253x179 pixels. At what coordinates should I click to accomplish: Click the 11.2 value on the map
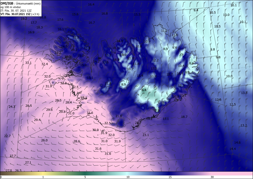[x=164, y=31]
